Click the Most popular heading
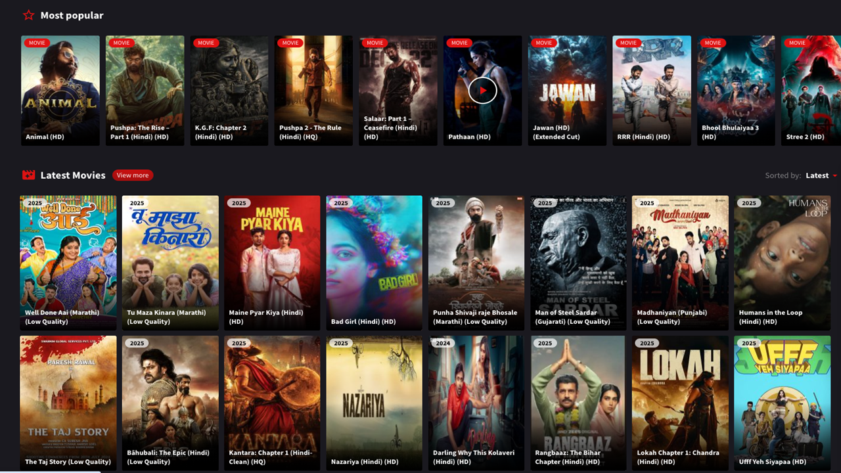This screenshot has width=841, height=473. pyautogui.click(x=72, y=15)
